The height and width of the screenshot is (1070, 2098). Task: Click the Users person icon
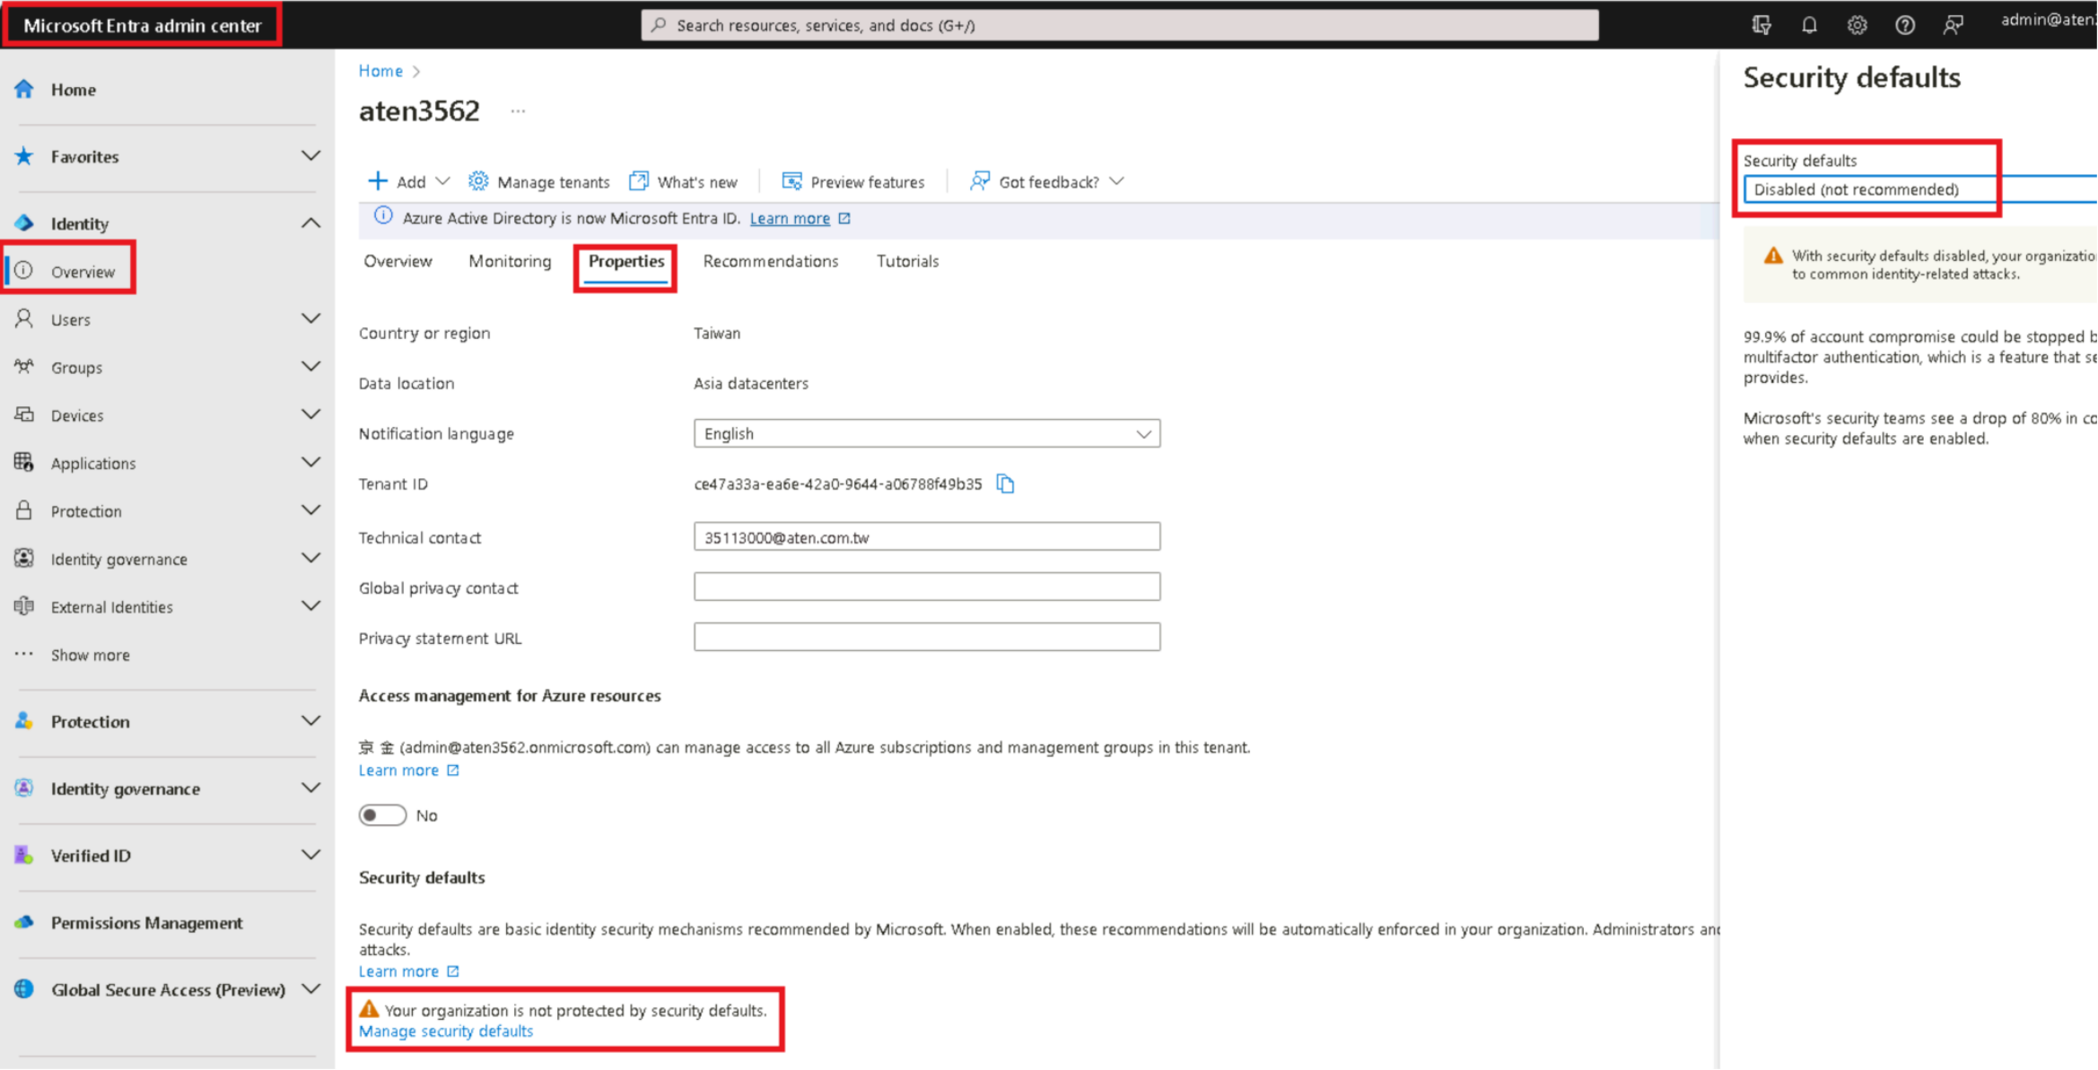click(24, 319)
